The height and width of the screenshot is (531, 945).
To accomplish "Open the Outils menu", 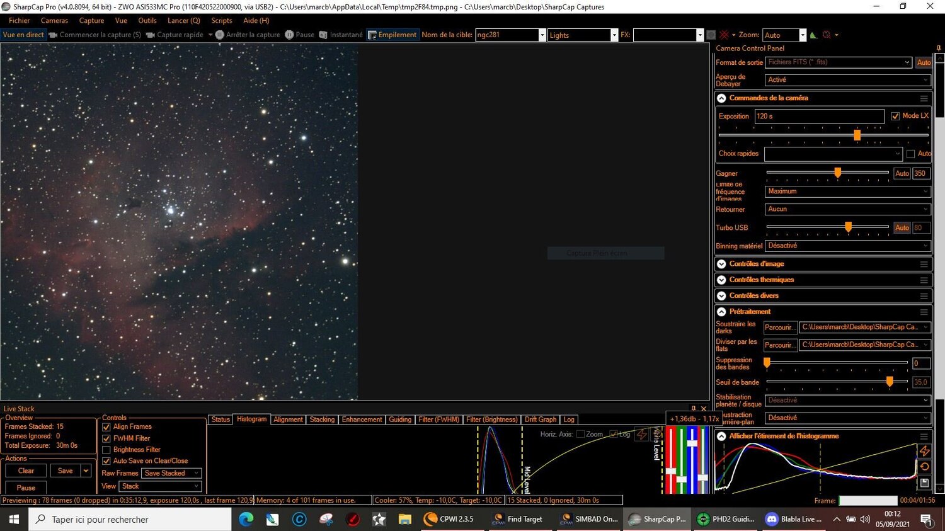I will tap(147, 20).
